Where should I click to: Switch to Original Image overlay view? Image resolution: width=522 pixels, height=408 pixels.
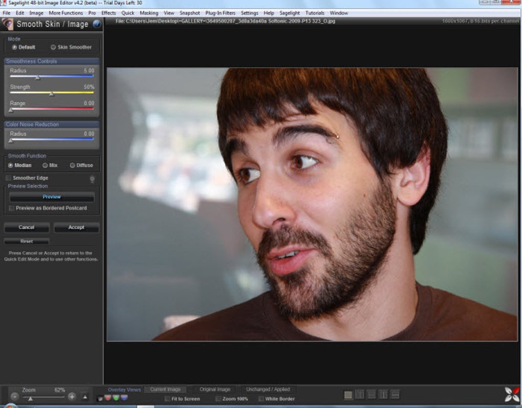pos(215,390)
